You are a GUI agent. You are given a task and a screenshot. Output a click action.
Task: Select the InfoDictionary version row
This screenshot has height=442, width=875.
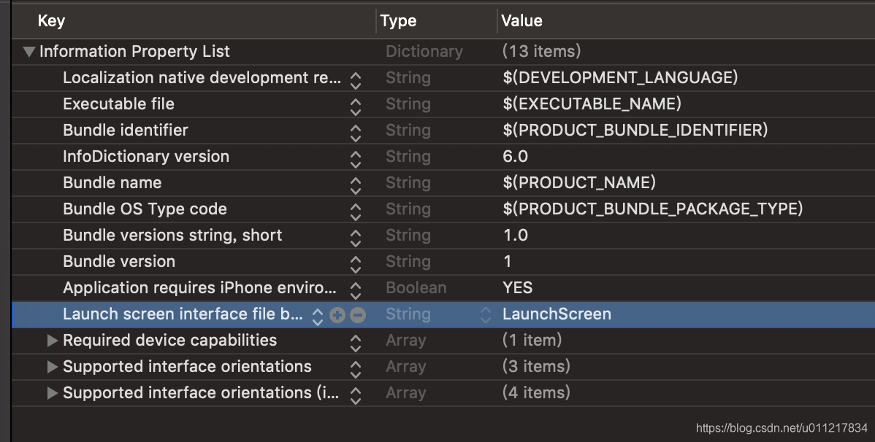pyautogui.click(x=146, y=157)
